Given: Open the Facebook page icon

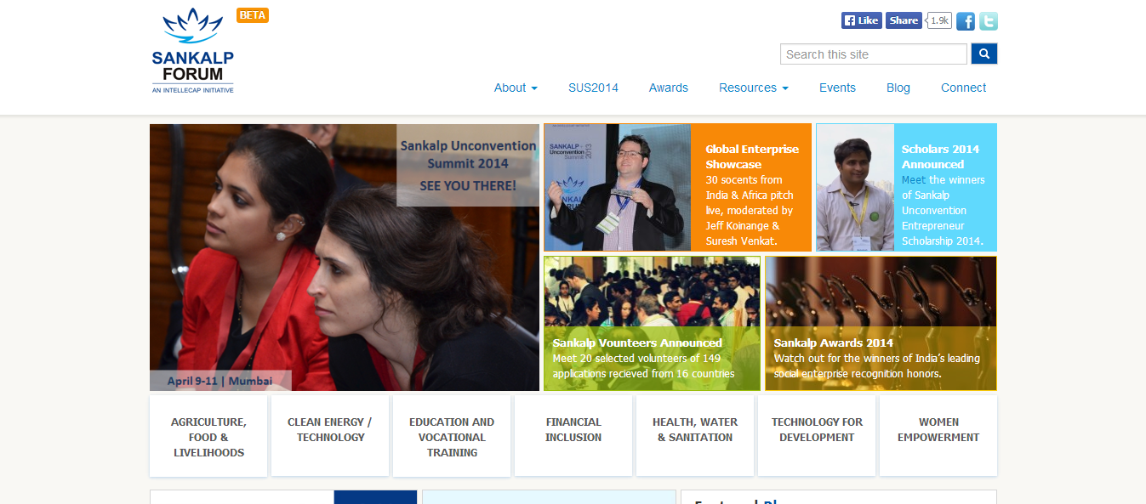Looking at the screenshot, I should pos(966,21).
